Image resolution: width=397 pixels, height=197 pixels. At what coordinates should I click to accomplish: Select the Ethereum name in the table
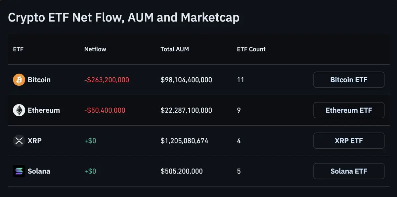[44, 110]
